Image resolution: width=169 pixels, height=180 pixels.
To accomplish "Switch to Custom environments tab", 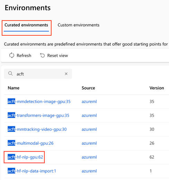I will (x=79, y=25).
